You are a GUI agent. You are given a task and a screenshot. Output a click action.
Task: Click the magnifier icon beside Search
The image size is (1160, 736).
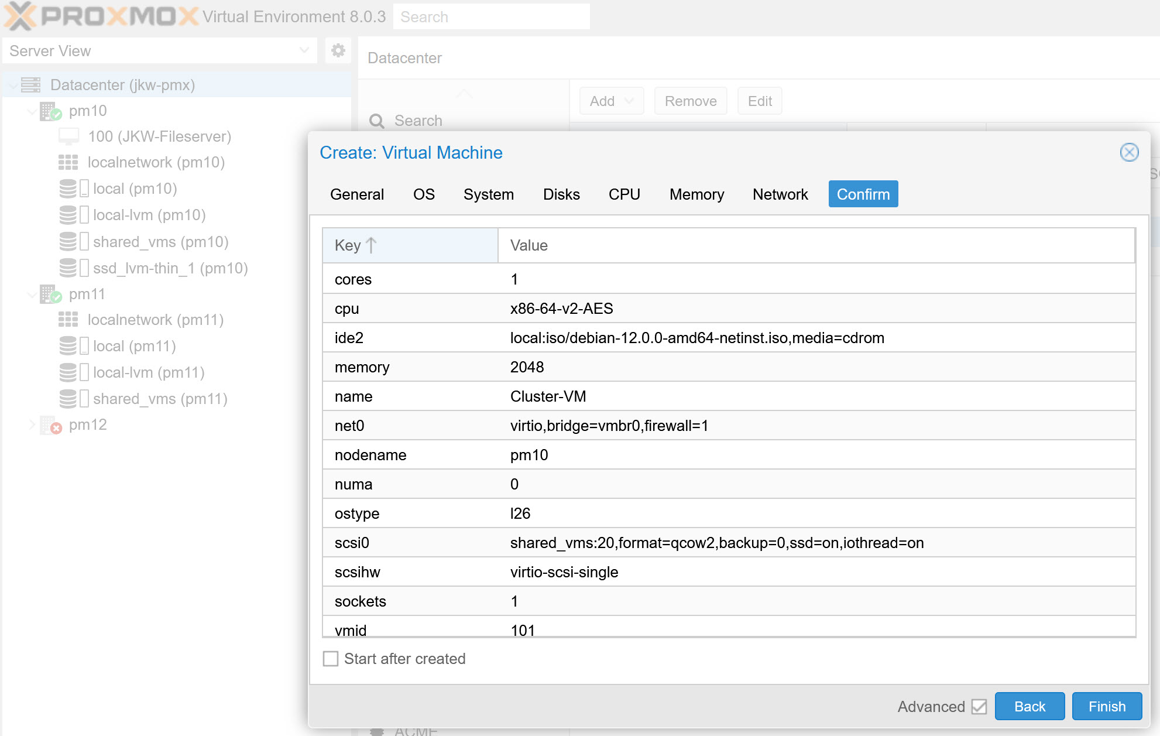(377, 121)
